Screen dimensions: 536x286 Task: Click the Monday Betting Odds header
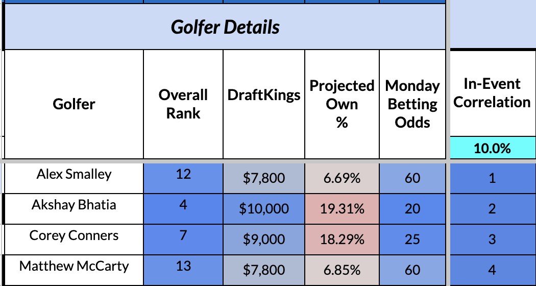click(x=412, y=104)
